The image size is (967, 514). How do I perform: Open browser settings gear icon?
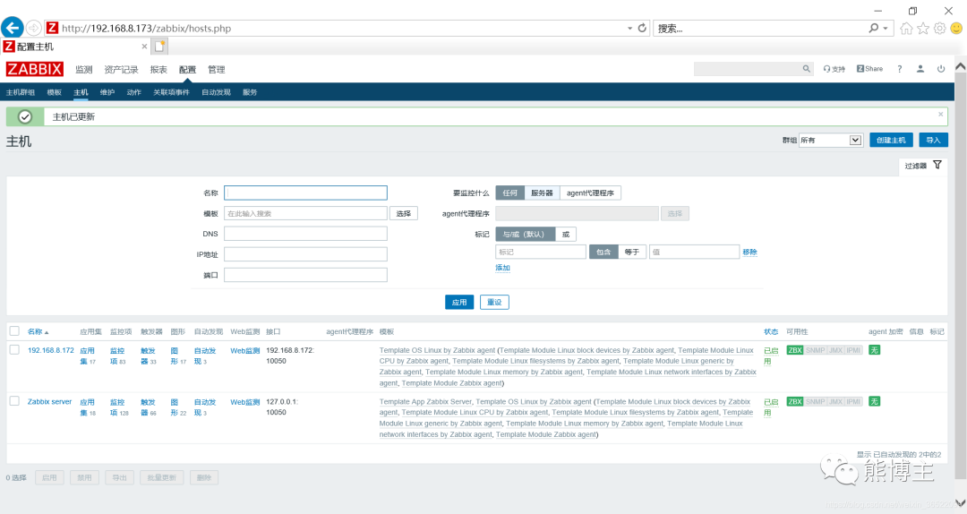point(940,29)
